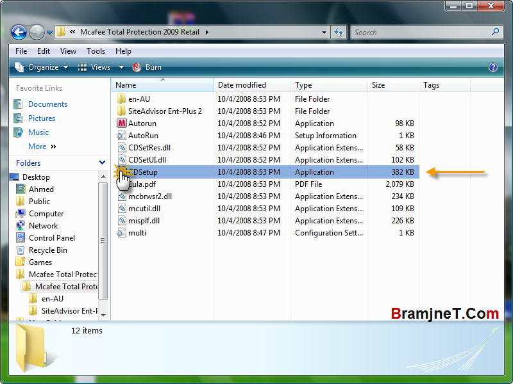Open the Tools menu

click(x=96, y=51)
